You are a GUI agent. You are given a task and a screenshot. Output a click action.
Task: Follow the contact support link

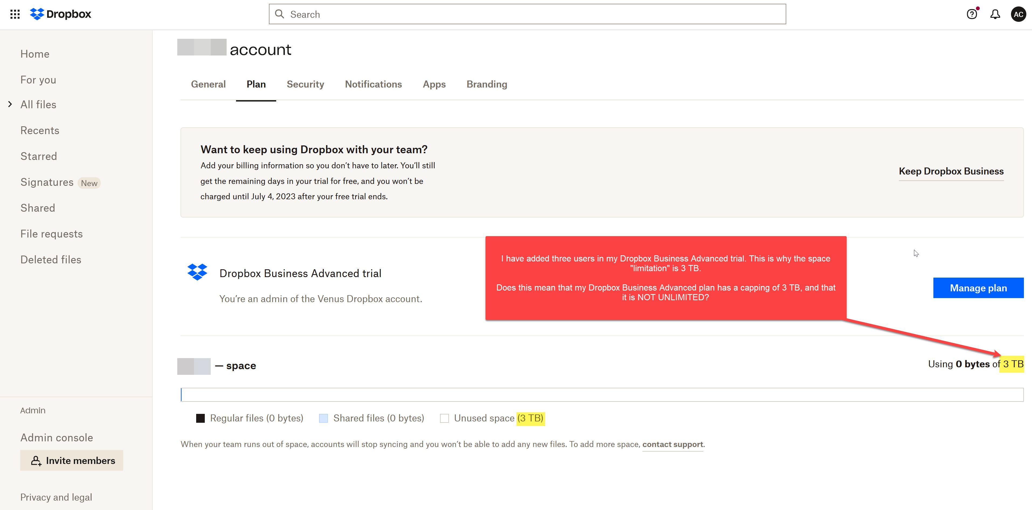point(673,444)
